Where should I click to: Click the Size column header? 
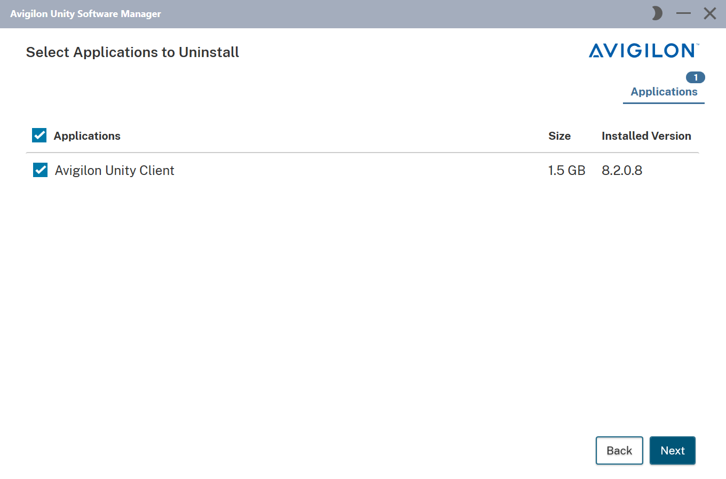click(x=559, y=136)
